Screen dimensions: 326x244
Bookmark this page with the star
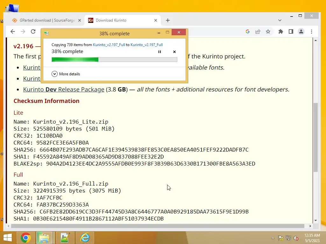point(268,31)
